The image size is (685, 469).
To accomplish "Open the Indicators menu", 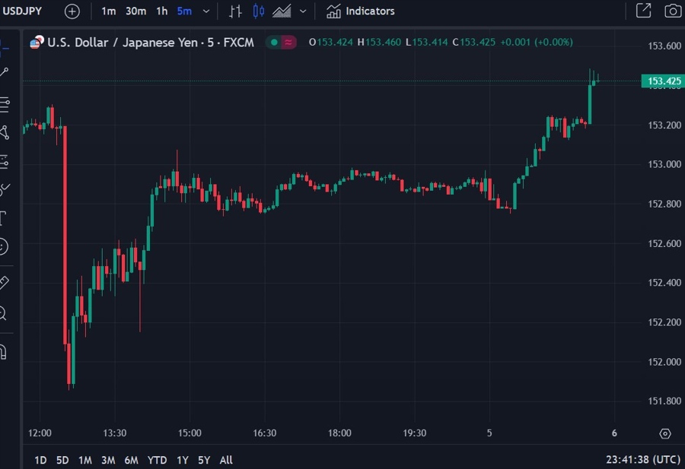I will click(361, 11).
